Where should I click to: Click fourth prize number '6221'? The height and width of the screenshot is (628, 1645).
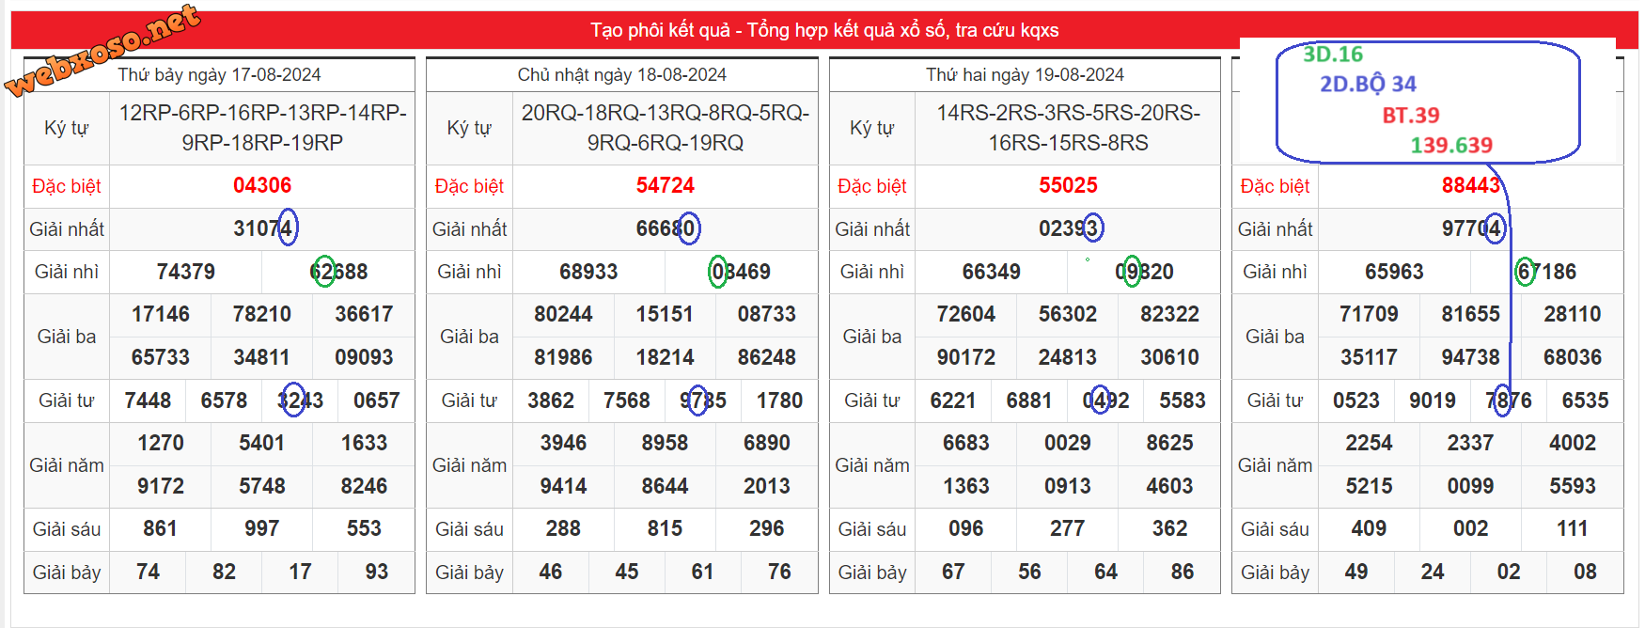[953, 400]
